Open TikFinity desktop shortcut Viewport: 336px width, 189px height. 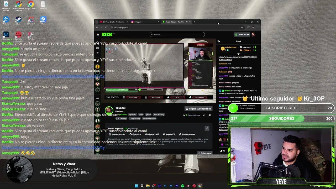31,36
